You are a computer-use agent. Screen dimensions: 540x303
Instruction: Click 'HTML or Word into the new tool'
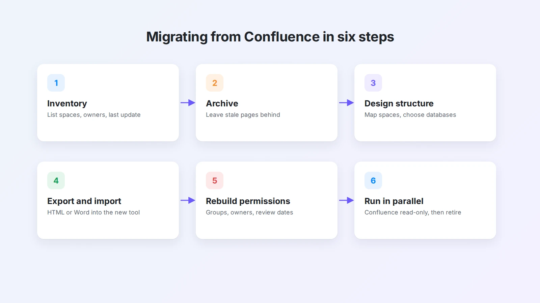click(x=93, y=212)
